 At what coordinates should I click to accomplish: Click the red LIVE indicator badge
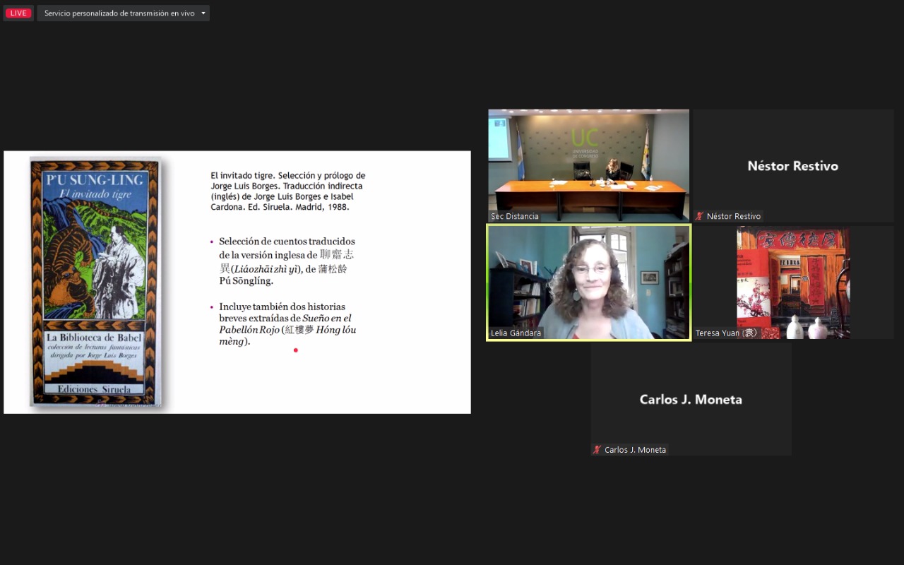coord(18,13)
